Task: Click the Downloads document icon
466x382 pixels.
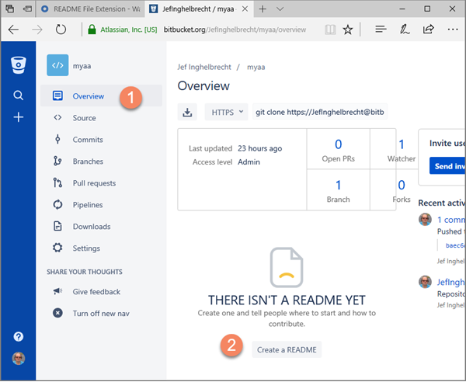Action: [x=57, y=226]
